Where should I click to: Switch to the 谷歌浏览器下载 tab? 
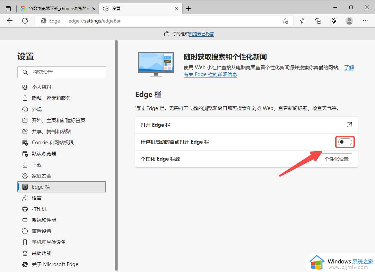[58, 9]
